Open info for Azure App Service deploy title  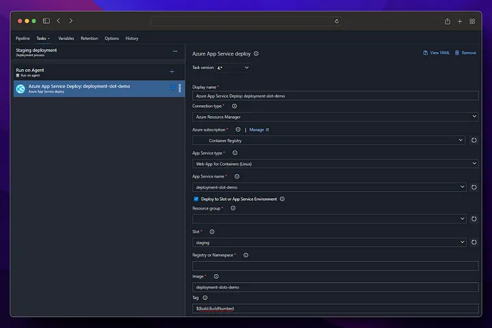click(256, 54)
